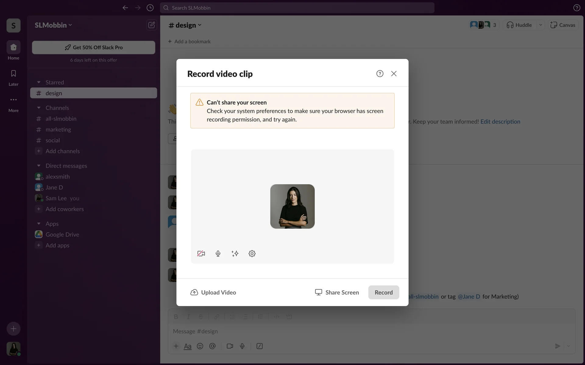Toggle the camera on in recorder
This screenshot has width=585, height=365.
coord(201,253)
